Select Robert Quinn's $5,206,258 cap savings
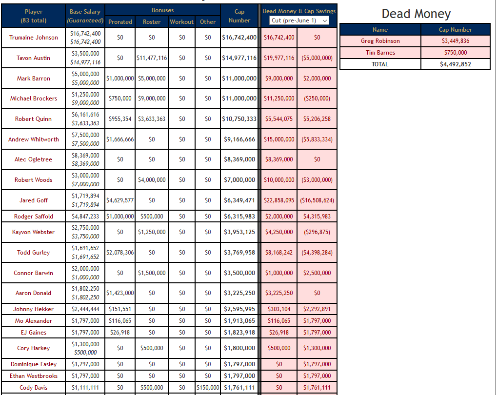Screen dimensions: 497x395 [318, 119]
